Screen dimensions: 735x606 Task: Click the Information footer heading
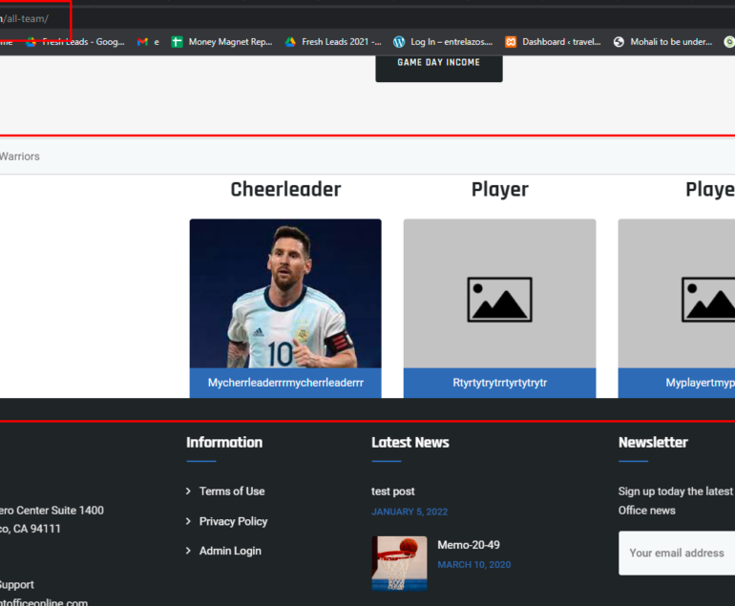[224, 443]
